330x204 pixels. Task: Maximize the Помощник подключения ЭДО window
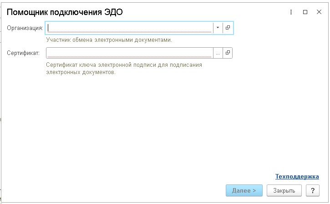(305, 12)
